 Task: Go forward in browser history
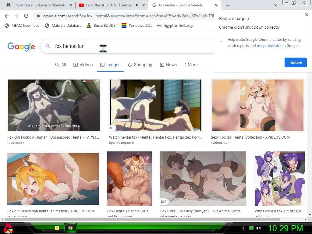click(x=16, y=16)
